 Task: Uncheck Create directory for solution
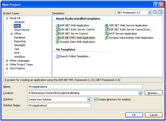(96, 100)
